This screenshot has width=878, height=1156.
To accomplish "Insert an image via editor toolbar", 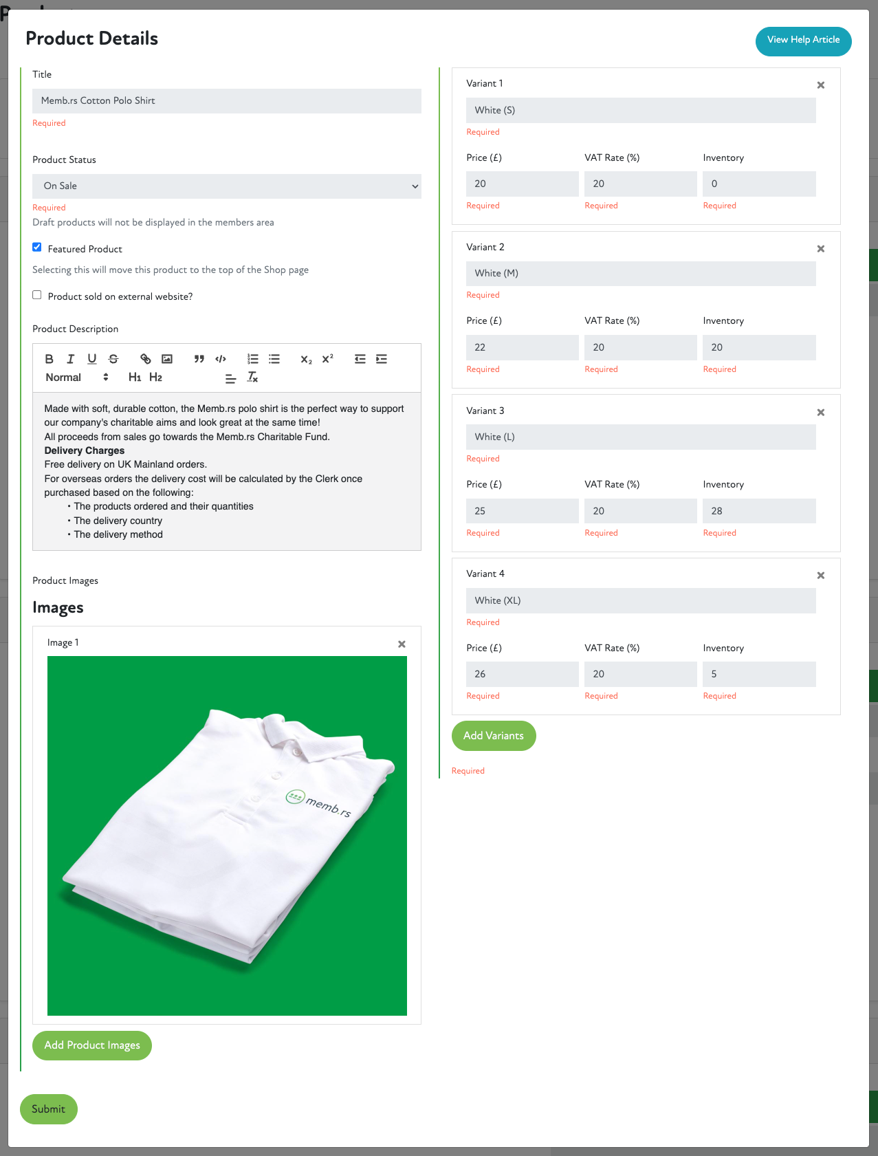I will [x=166, y=359].
